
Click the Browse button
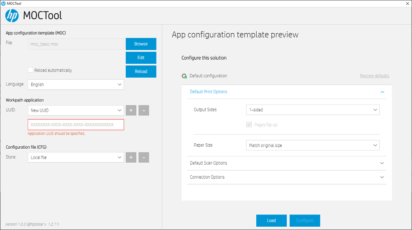tap(141, 44)
